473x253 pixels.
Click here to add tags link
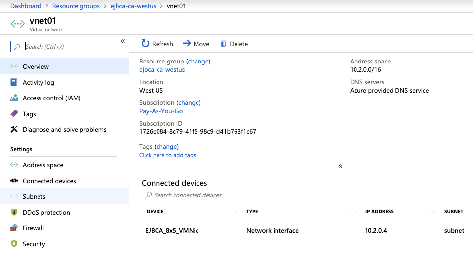(167, 155)
